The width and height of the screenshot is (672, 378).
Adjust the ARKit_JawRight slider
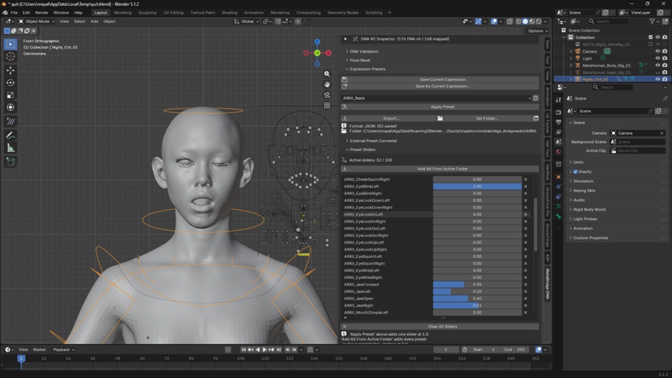coord(477,306)
